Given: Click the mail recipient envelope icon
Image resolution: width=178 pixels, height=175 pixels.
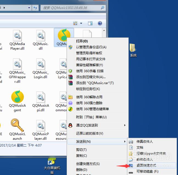Looking at the screenshot, I should (x=131, y=160).
